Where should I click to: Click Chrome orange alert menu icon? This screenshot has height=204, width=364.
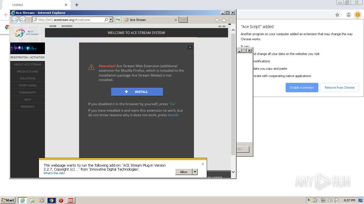(357, 15)
